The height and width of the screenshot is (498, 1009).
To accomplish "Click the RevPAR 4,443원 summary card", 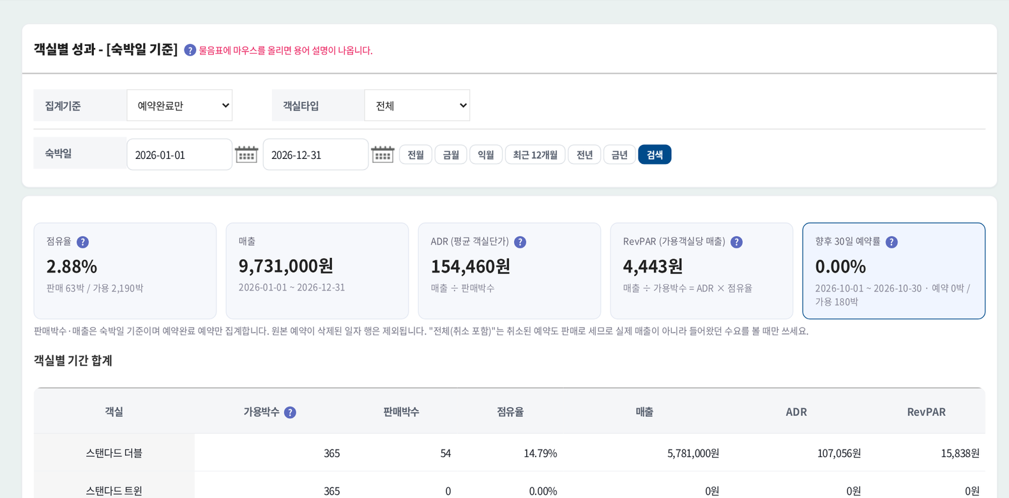I will (702, 271).
